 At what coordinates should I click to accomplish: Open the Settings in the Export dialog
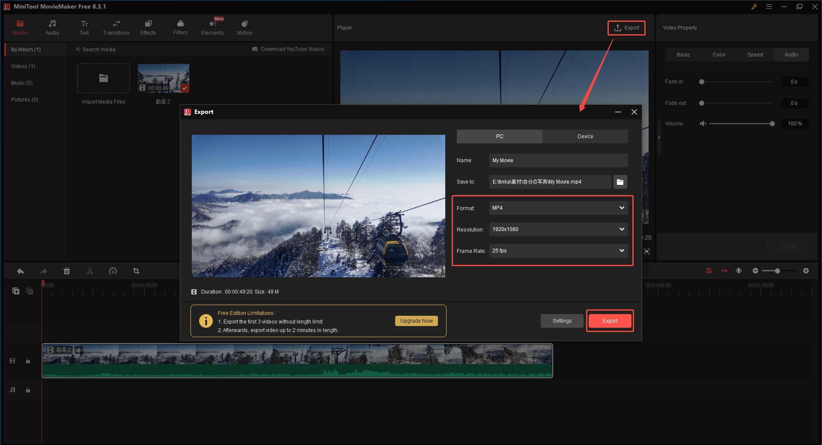(x=562, y=320)
